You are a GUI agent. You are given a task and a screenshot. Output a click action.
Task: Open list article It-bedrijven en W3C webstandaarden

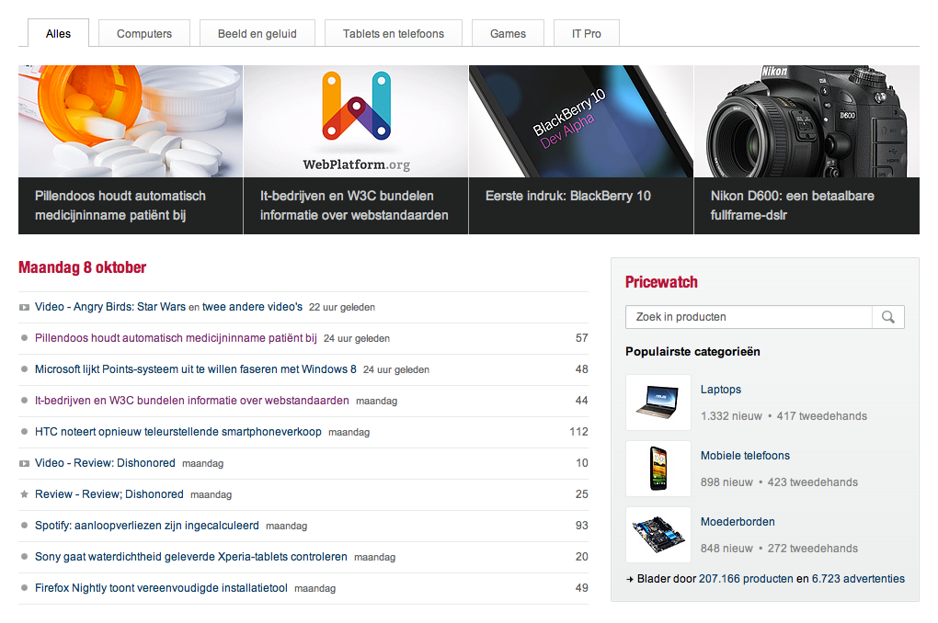click(192, 400)
